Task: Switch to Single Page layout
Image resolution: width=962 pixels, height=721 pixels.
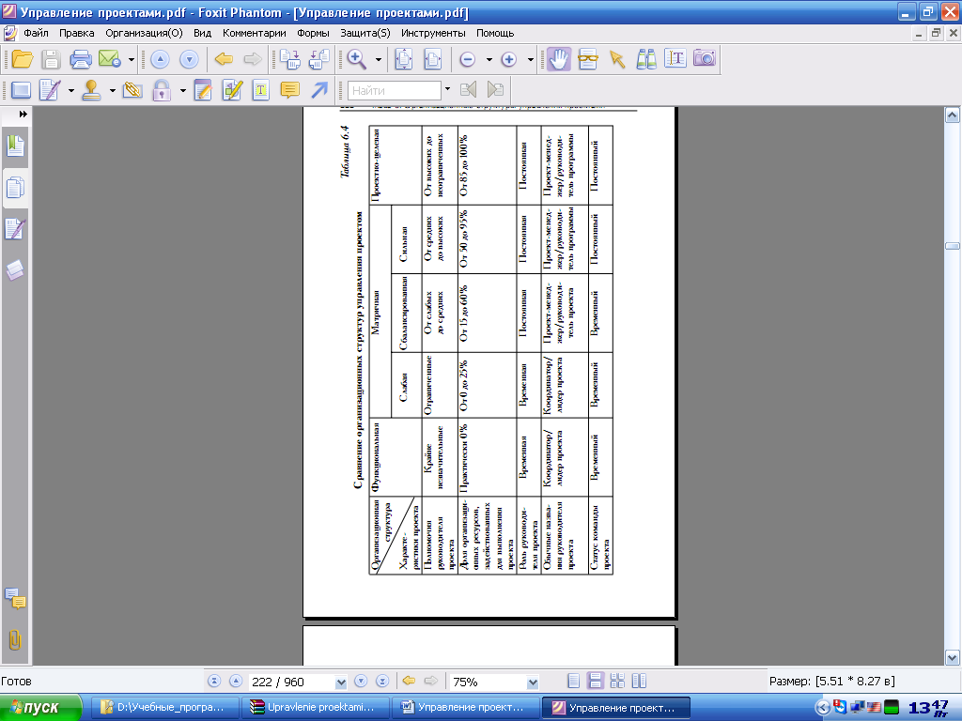Action: [x=574, y=682]
